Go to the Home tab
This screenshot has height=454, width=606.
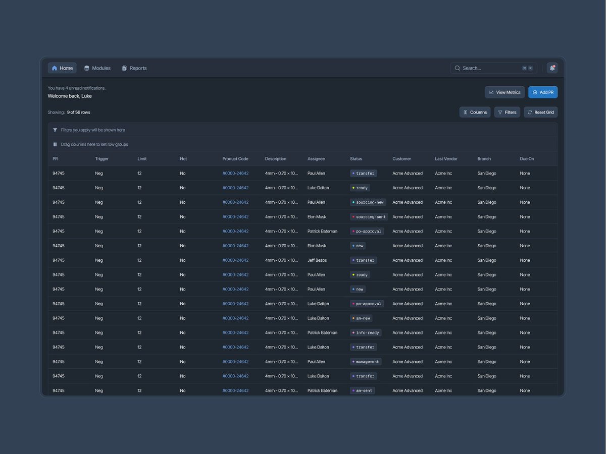pyautogui.click(x=62, y=68)
